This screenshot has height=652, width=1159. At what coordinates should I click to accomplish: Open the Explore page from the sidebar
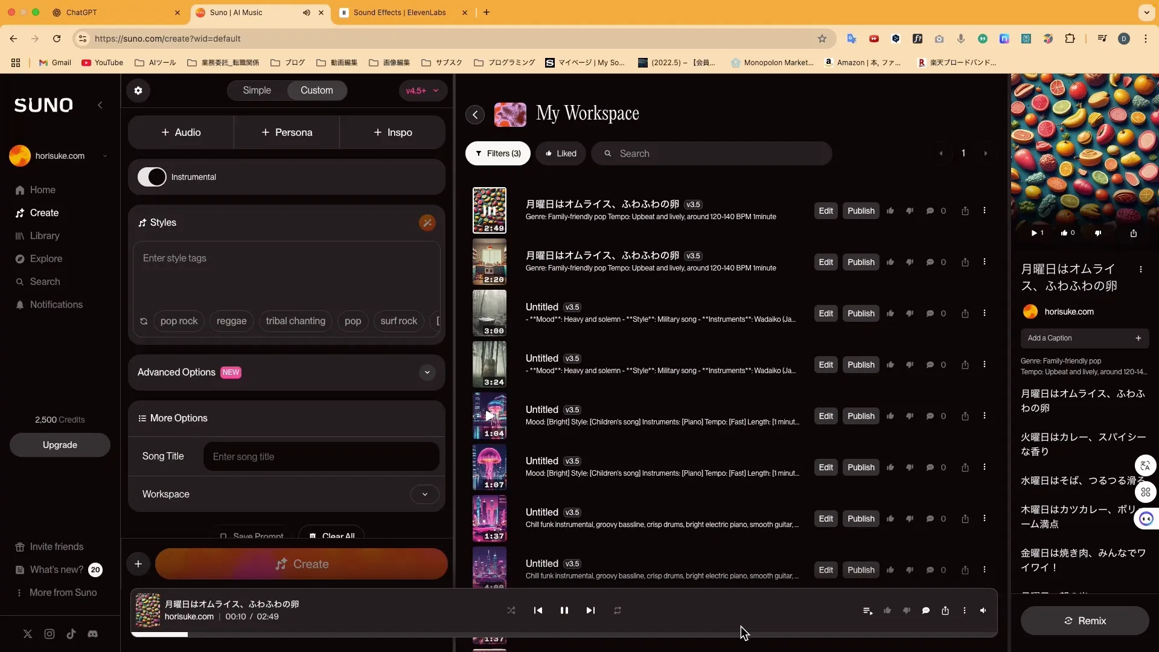pyautogui.click(x=46, y=259)
